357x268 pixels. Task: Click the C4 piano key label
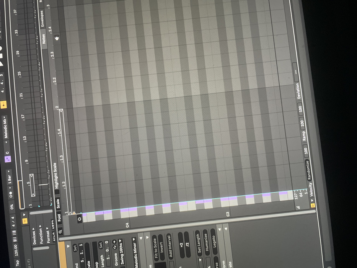(x=127, y=225)
